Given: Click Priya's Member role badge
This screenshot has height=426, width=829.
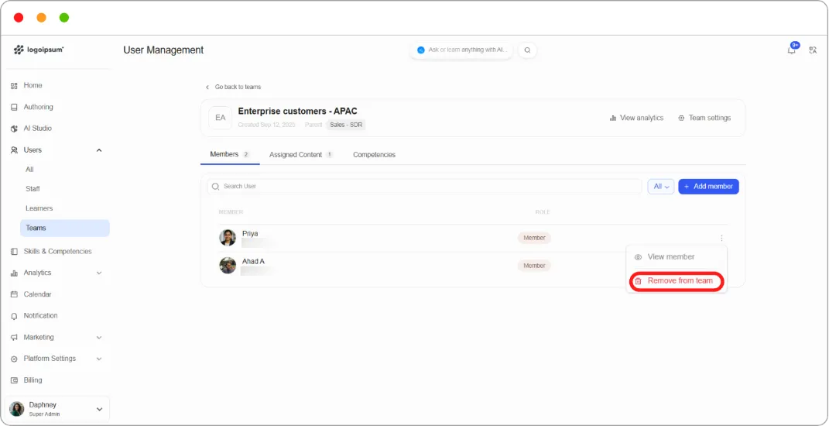Looking at the screenshot, I should click(534, 238).
